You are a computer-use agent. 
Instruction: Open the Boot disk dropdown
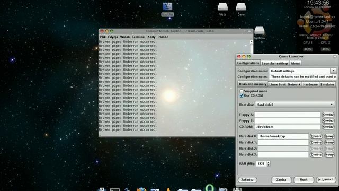[x=295, y=105]
